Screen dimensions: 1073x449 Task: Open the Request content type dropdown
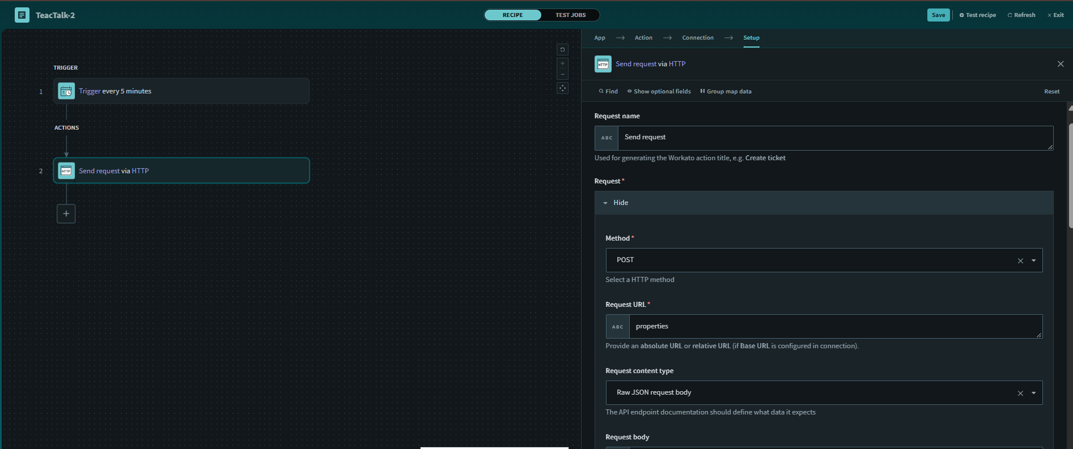pyautogui.click(x=1033, y=393)
